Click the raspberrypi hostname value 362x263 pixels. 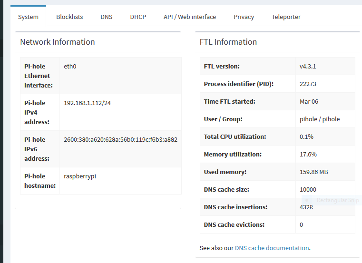(x=80, y=176)
